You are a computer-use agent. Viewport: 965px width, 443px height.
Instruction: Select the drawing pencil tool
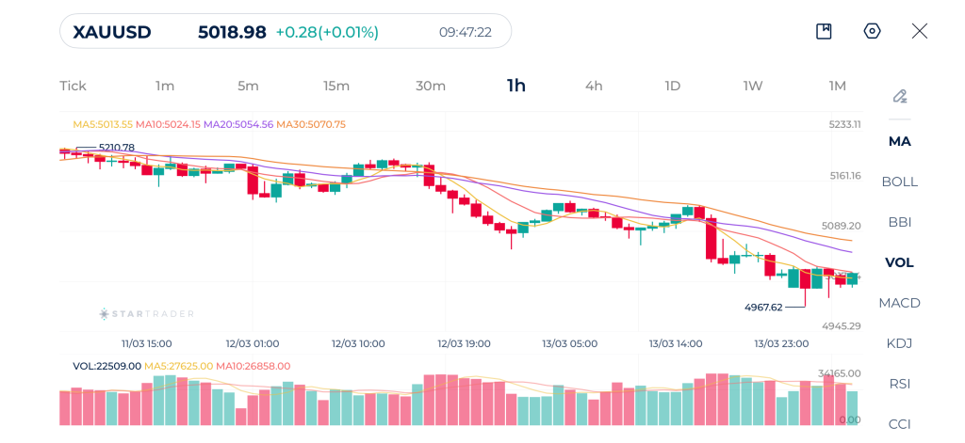point(899,96)
